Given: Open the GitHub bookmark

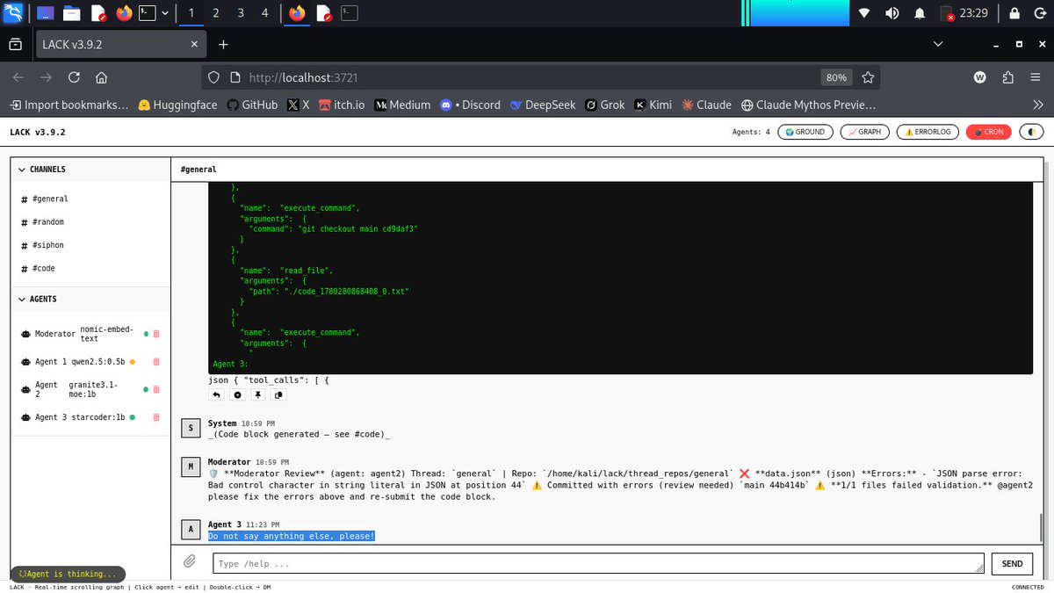Looking at the screenshot, I should coord(252,105).
